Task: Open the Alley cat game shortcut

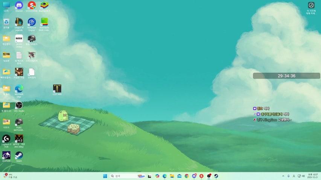Action: [x=19, y=141]
